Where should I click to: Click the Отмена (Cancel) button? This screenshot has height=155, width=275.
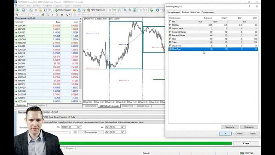(239, 133)
